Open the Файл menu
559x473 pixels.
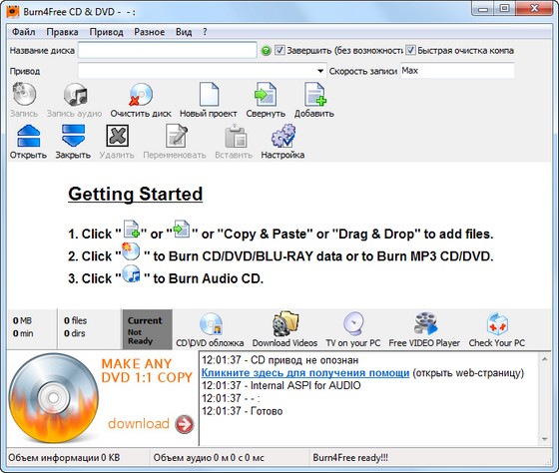[x=24, y=32]
